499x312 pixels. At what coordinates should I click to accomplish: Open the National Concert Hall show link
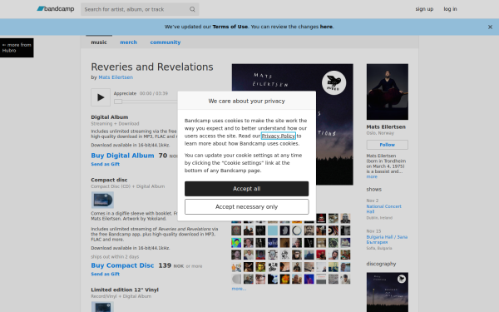(383, 209)
